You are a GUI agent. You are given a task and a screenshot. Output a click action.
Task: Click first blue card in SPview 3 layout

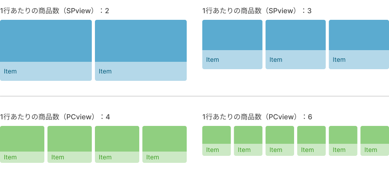pos(232,44)
